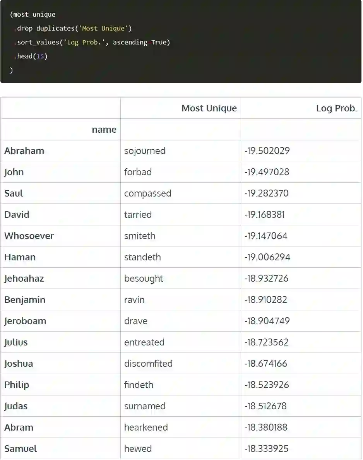Select the 'discomfited' cell

pyautogui.click(x=148, y=364)
